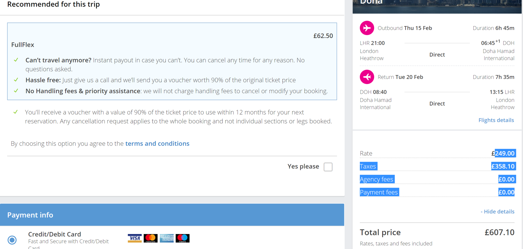Click the FullFlex option title
This screenshot has height=249, width=523.
click(23, 45)
